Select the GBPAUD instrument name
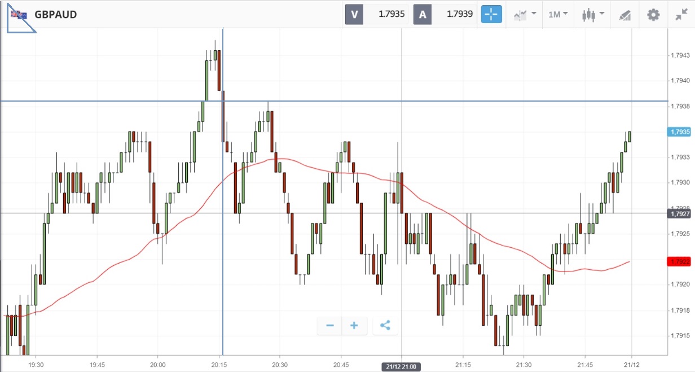This screenshot has height=372, width=695. click(55, 15)
